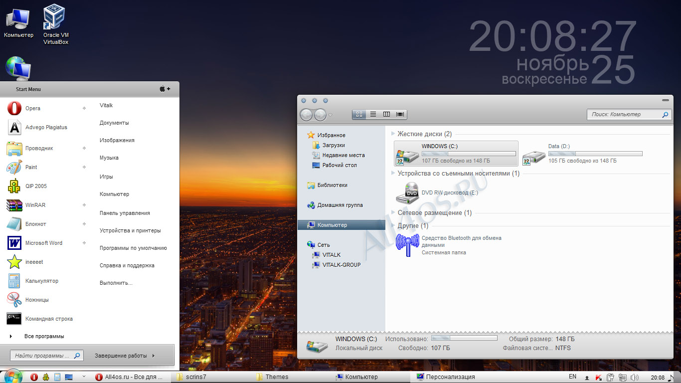Expand WinRAR jump list arrow
Viewport: 681px width, 383px height.
click(84, 205)
